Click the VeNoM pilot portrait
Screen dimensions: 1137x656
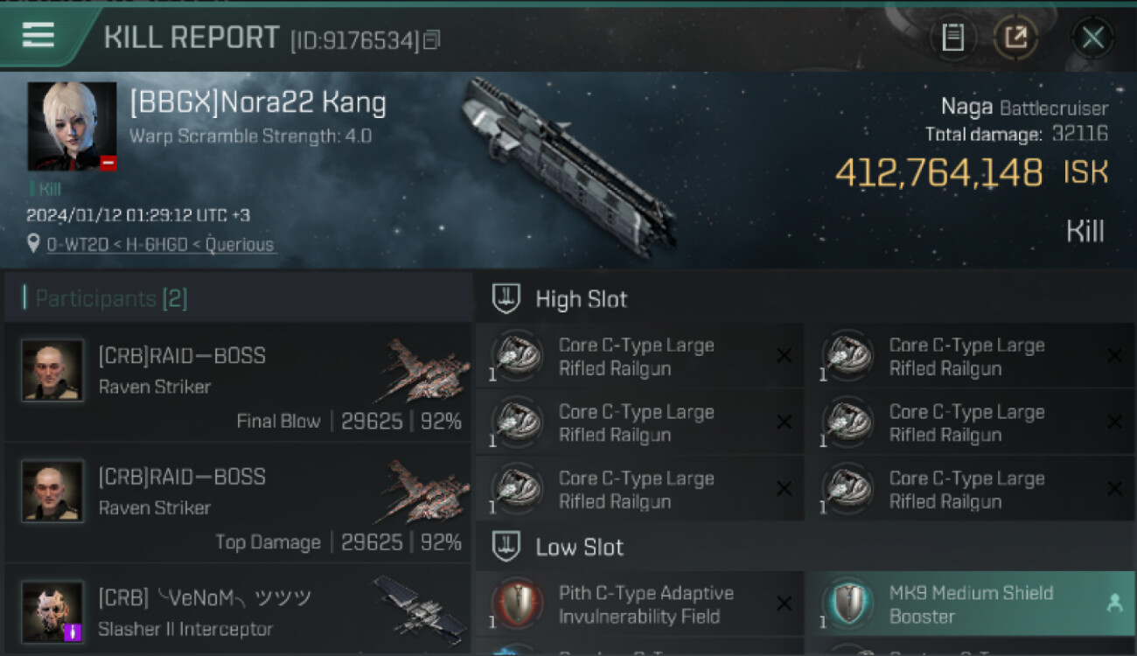click(x=52, y=611)
